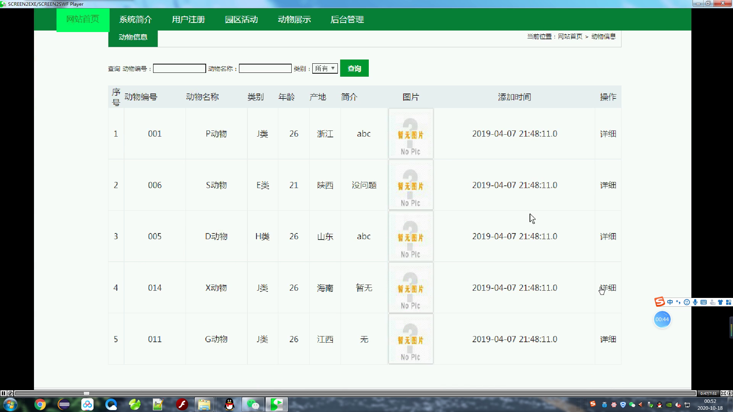Viewport: 733px width, 412px height.
Task: Click the 00:44 recording timer bubble
Action: pos(662,319)
